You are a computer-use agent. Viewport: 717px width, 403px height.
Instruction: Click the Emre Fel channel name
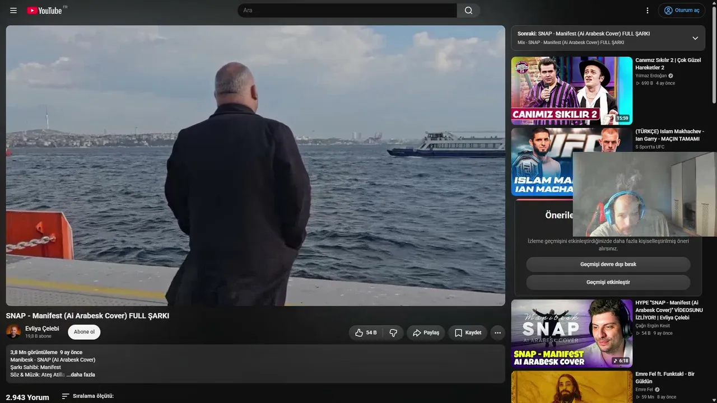click(x=644, y=390)
